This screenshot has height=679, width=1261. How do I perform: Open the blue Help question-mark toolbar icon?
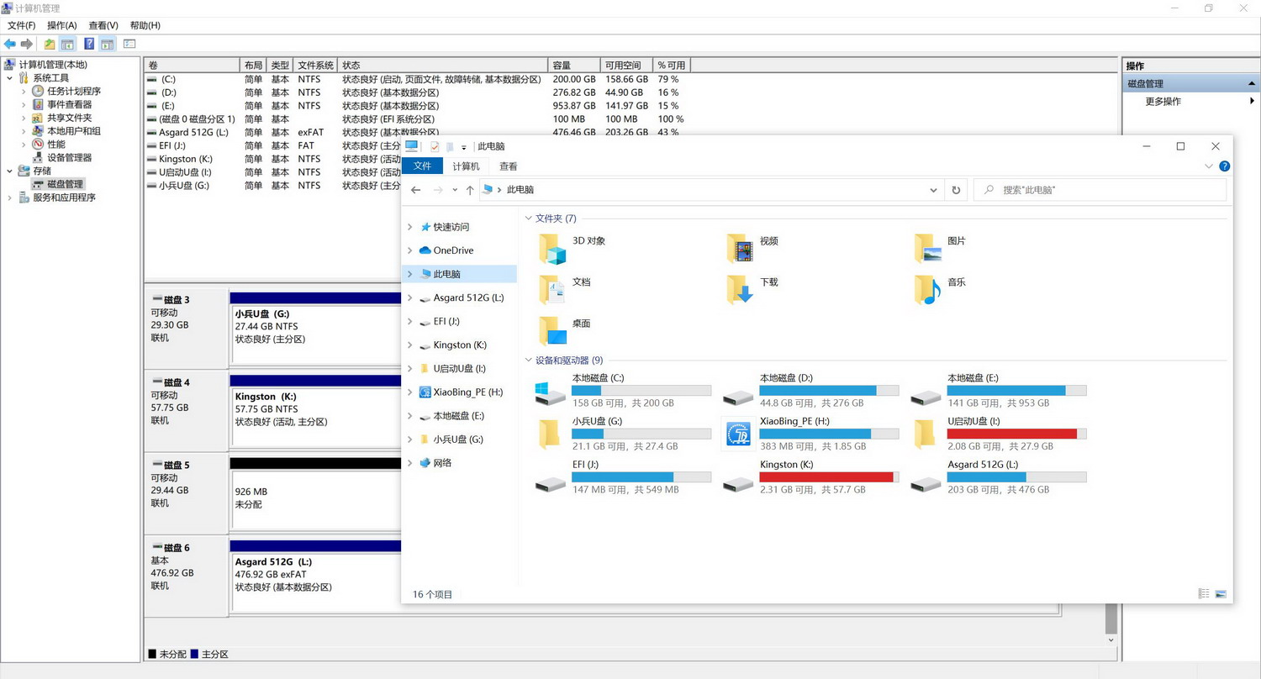[89, 44]
